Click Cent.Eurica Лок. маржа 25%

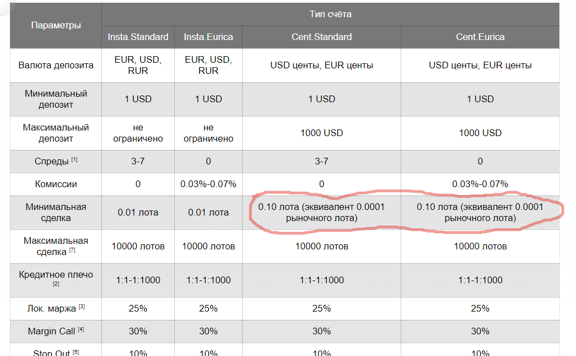480,308
